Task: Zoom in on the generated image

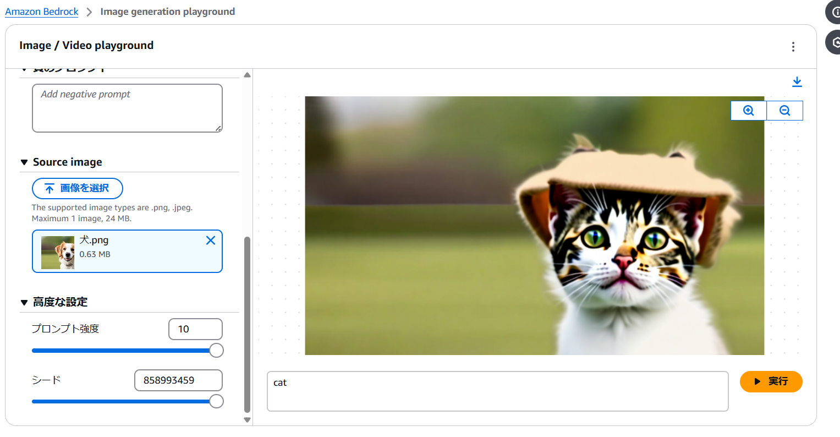Action: (749, 111)
